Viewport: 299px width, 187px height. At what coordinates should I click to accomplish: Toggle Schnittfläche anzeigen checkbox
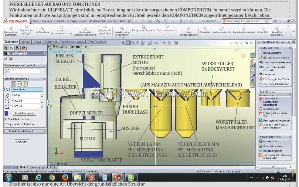click(6, 119)
